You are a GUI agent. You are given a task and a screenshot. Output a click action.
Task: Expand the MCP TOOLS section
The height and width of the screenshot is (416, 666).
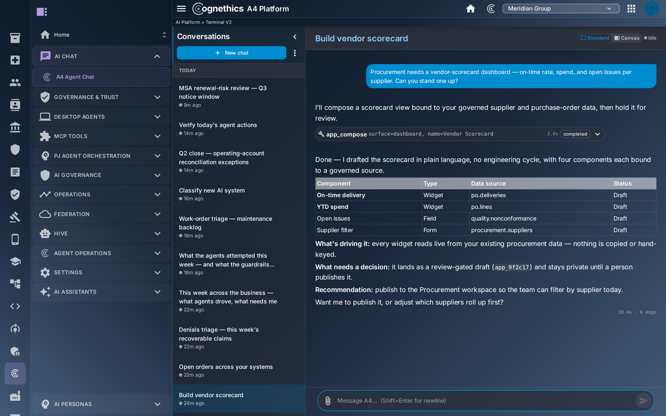click(x=101, y=136)
